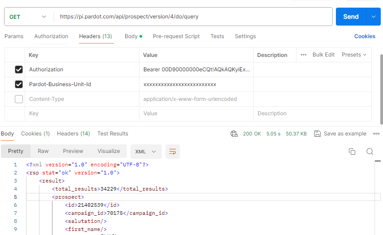Click the Content-Type key cell
The height and width of the screenshot is (235, 383).
(x=82, y=99)
